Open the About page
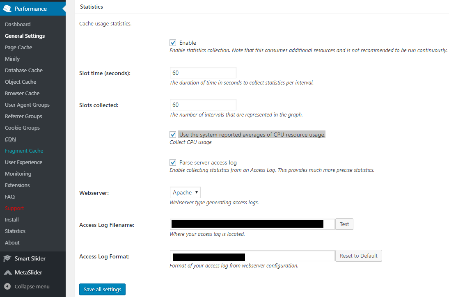Viewport: 449px width, 297px height. coord(12,242)
